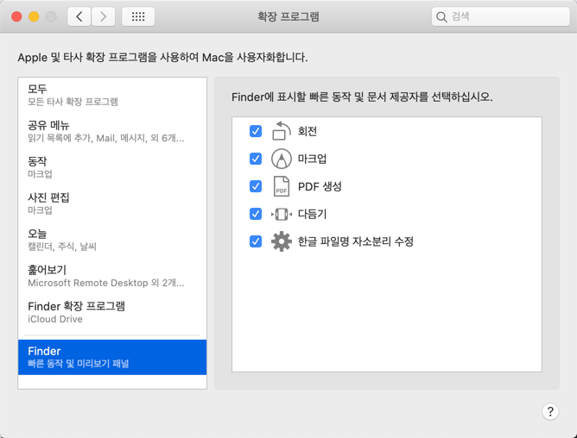Click the 한글 파일명 자소분리 수정 label

[x=356, y=241]
